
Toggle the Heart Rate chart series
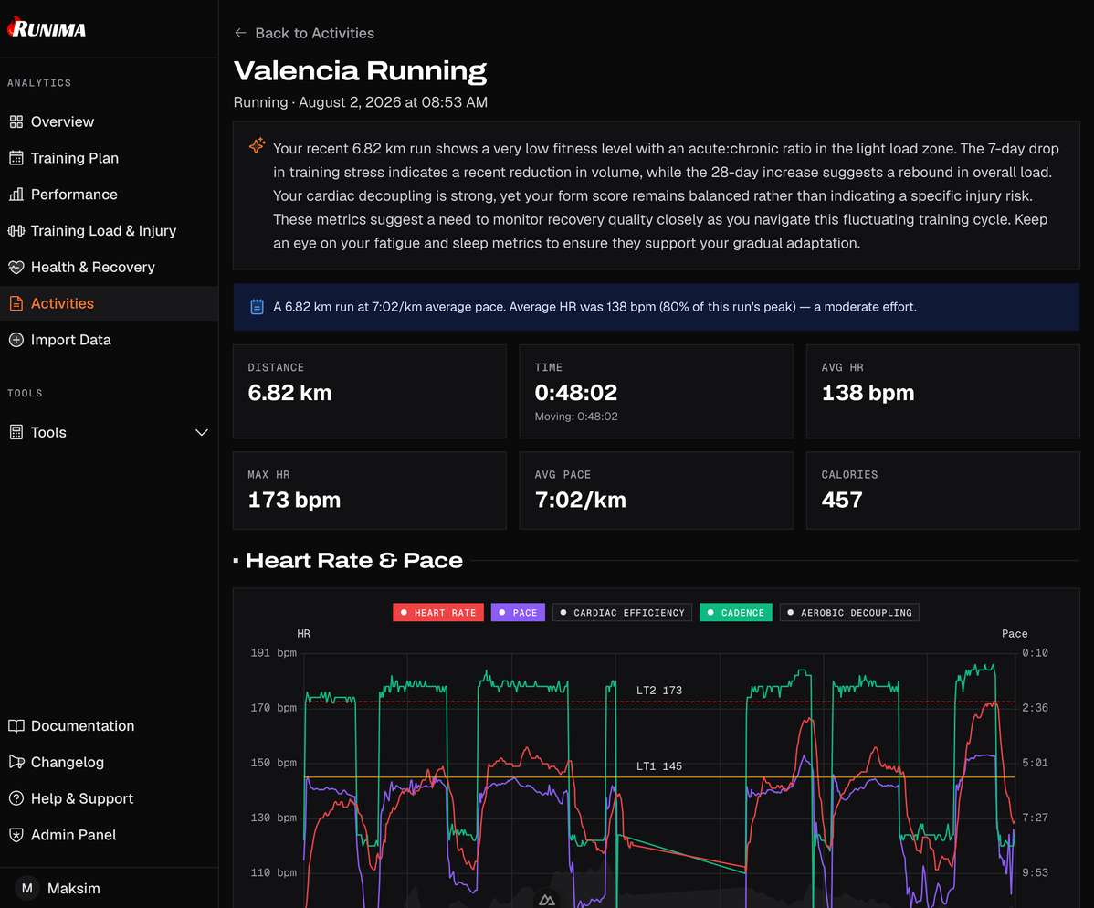click(438, 612)
